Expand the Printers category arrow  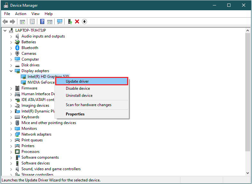point(11,146)
